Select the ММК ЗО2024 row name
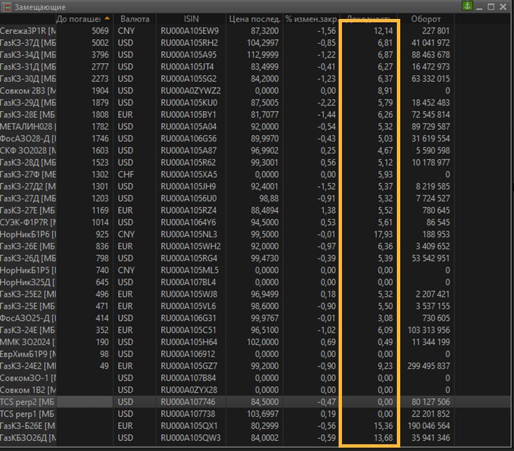Image resolution: width=514 pixels, height=451 pixels. pos(28,342)
